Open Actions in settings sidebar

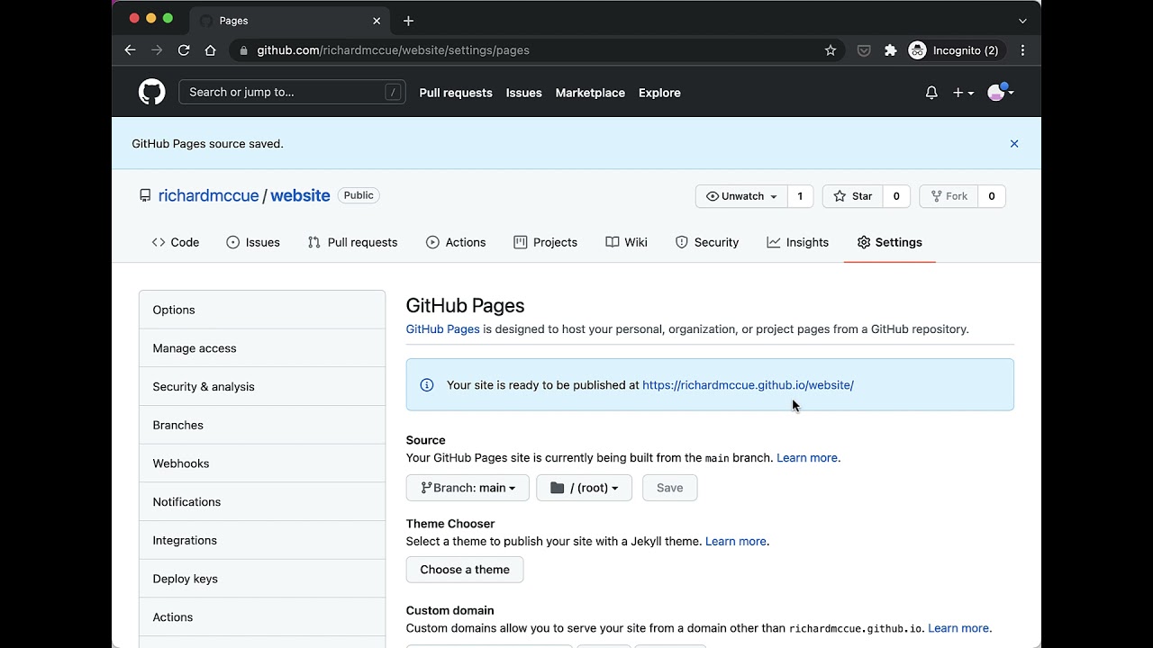[262, 617]
